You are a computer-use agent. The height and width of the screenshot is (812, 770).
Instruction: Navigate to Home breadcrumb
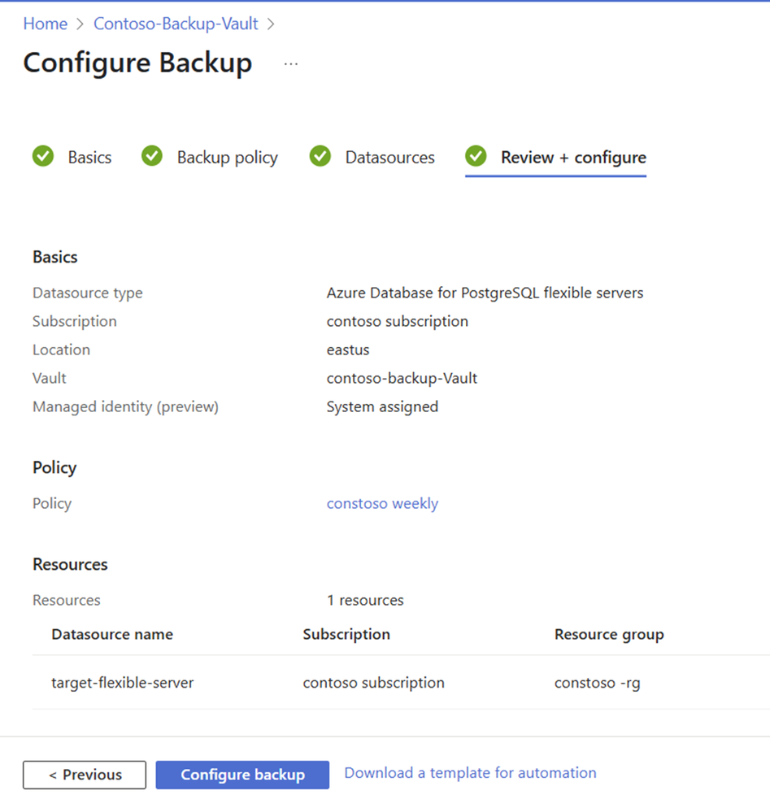point(45,24)
